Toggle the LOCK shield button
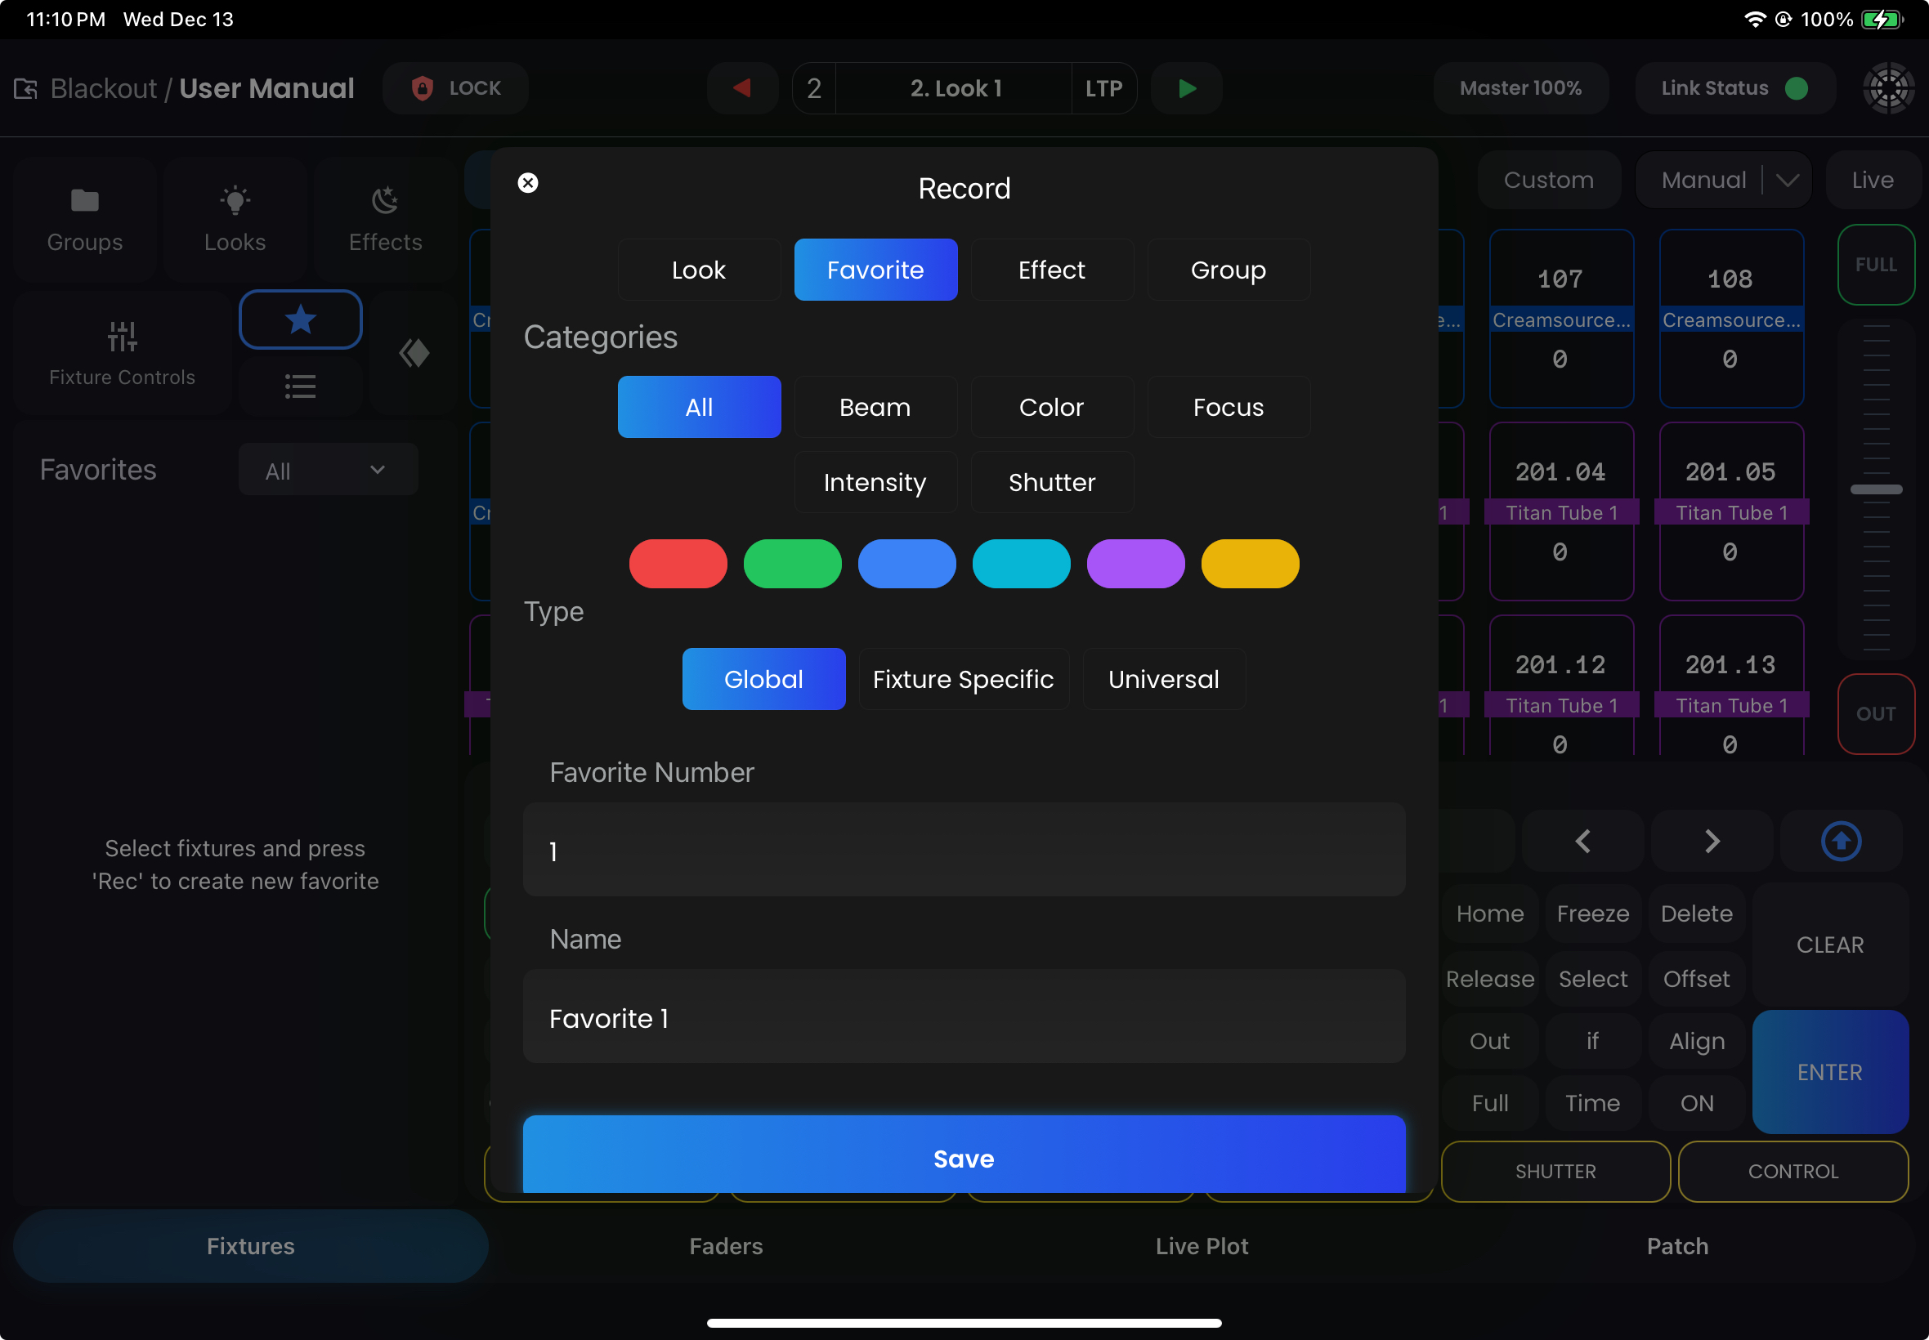 [456, 88]
